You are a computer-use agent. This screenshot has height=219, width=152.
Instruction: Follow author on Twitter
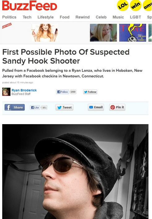point(90,92)
